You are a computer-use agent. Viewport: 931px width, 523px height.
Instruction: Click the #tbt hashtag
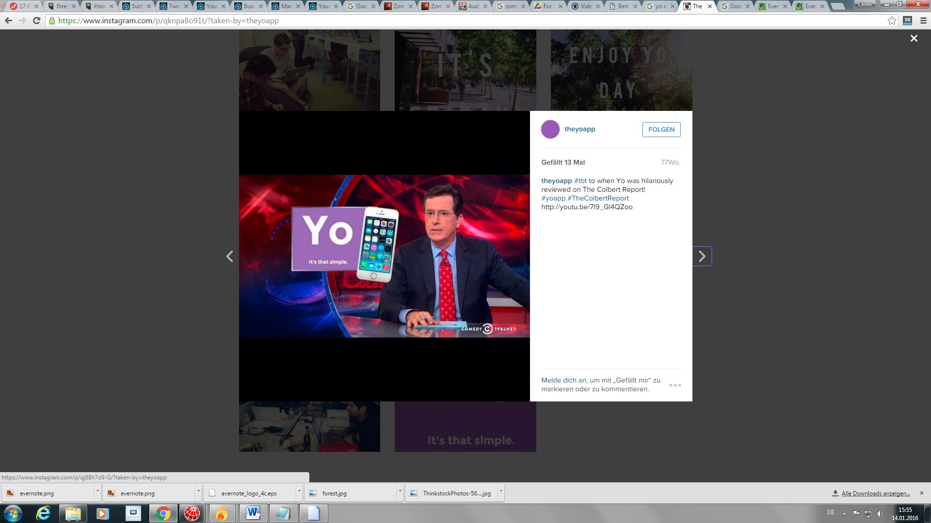(x=580, y=181)
